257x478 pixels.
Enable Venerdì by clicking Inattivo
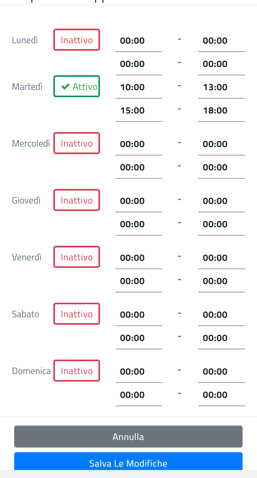click(77, 257)
